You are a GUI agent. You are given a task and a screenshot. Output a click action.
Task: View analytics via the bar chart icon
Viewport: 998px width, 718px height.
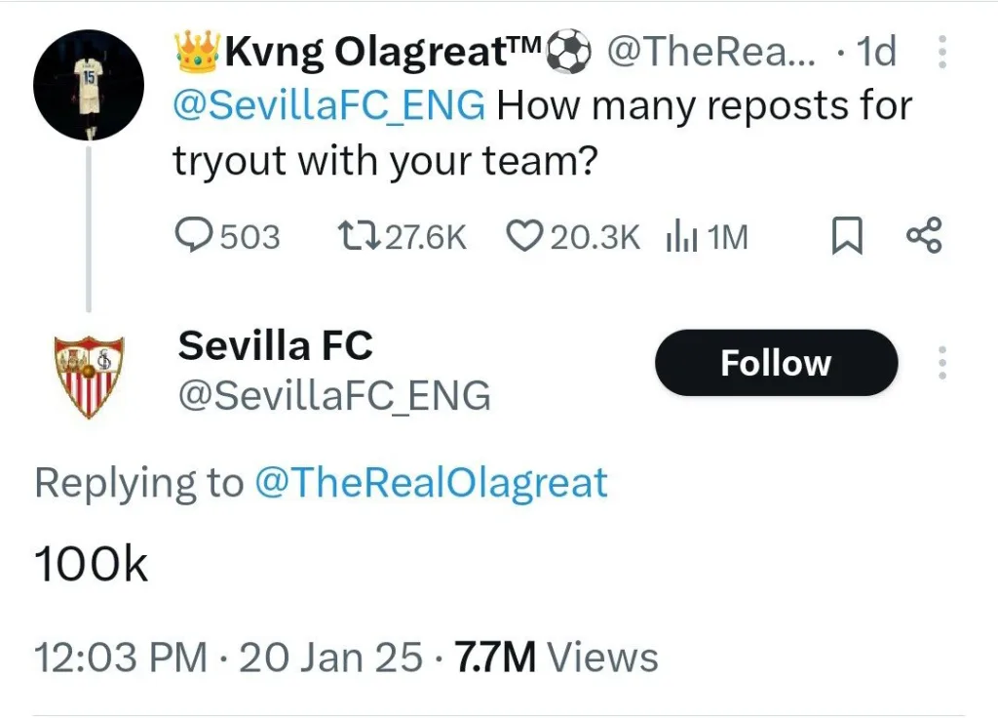point(682,235)
